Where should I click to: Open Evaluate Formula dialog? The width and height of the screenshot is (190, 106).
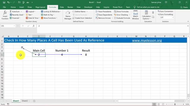coord(122,18)
